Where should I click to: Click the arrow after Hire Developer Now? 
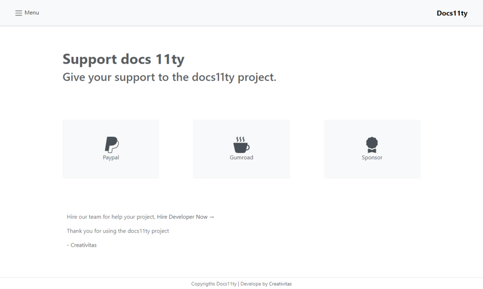click(211, 217)
